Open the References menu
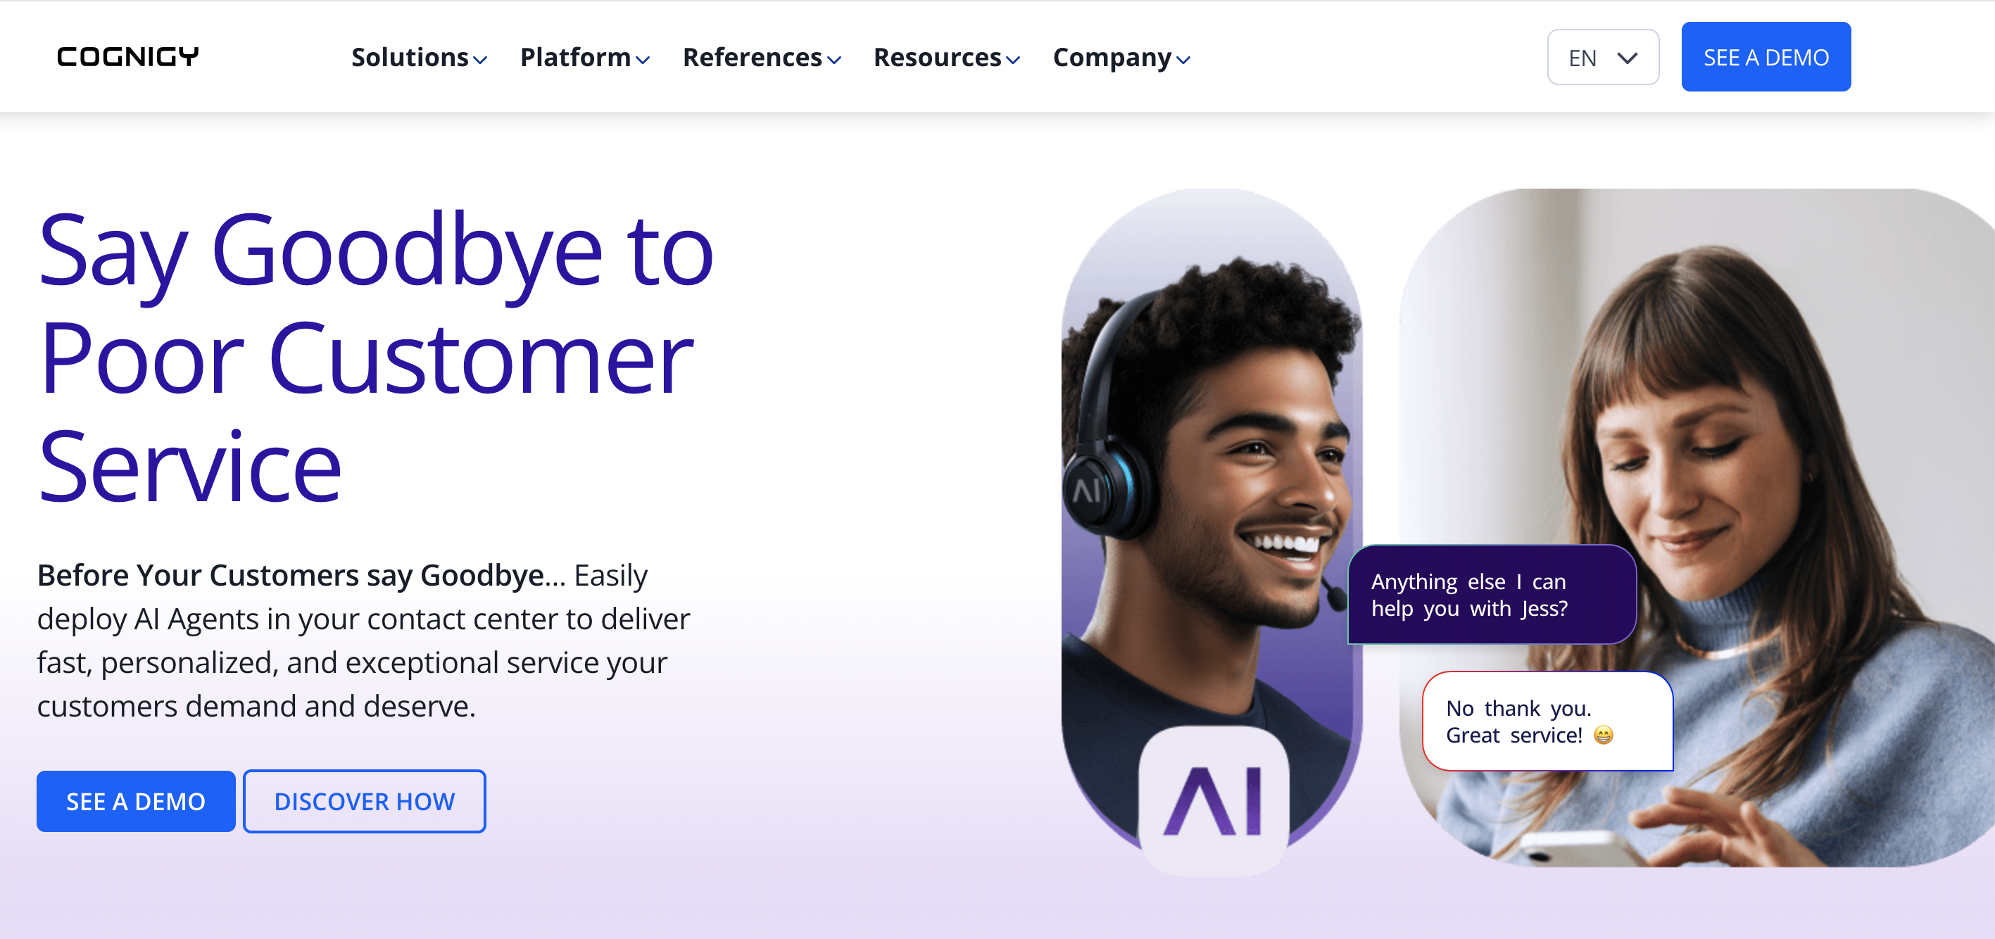The width and height of the screenshot is (1995, 939). tap(761, 57)
